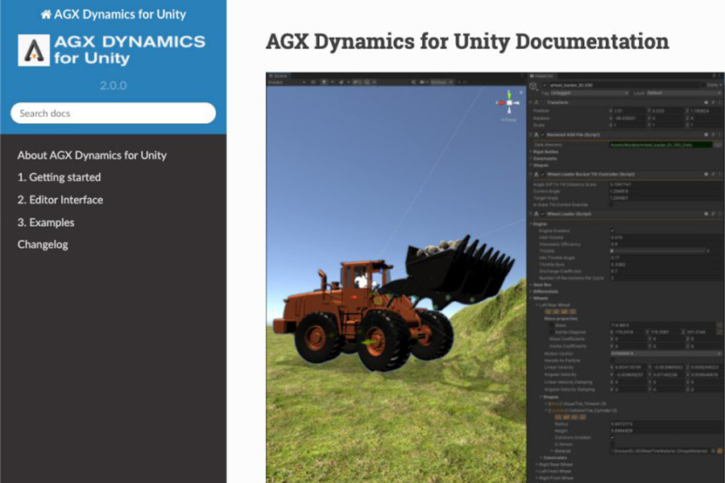725x483 pixels.
Task: Open the Shaded draw mode dropdown
Action: [287, 82]
